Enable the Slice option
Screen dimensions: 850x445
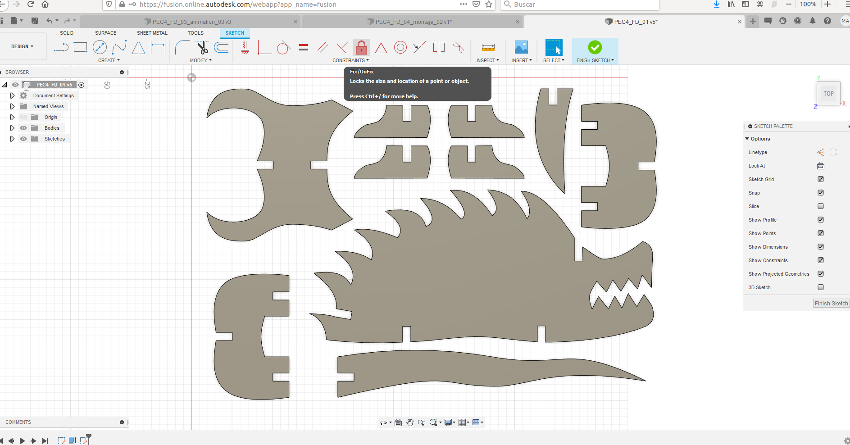821,206
